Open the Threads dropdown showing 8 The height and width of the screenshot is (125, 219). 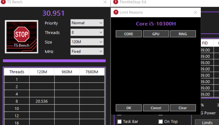click(x=87, y=32)
